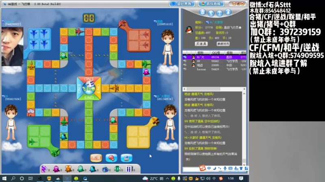Image resolution: width=325 pixels, height=182 pixels.
Task: Click the volume speaker in tray
Action: pos(208,178)
